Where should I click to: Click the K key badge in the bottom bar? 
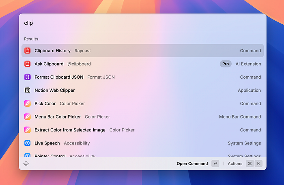coord(258,163)
